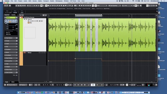Screen dimensions: 167x94
Task: Select the Split scissors tool
Action: pos(55,5)
